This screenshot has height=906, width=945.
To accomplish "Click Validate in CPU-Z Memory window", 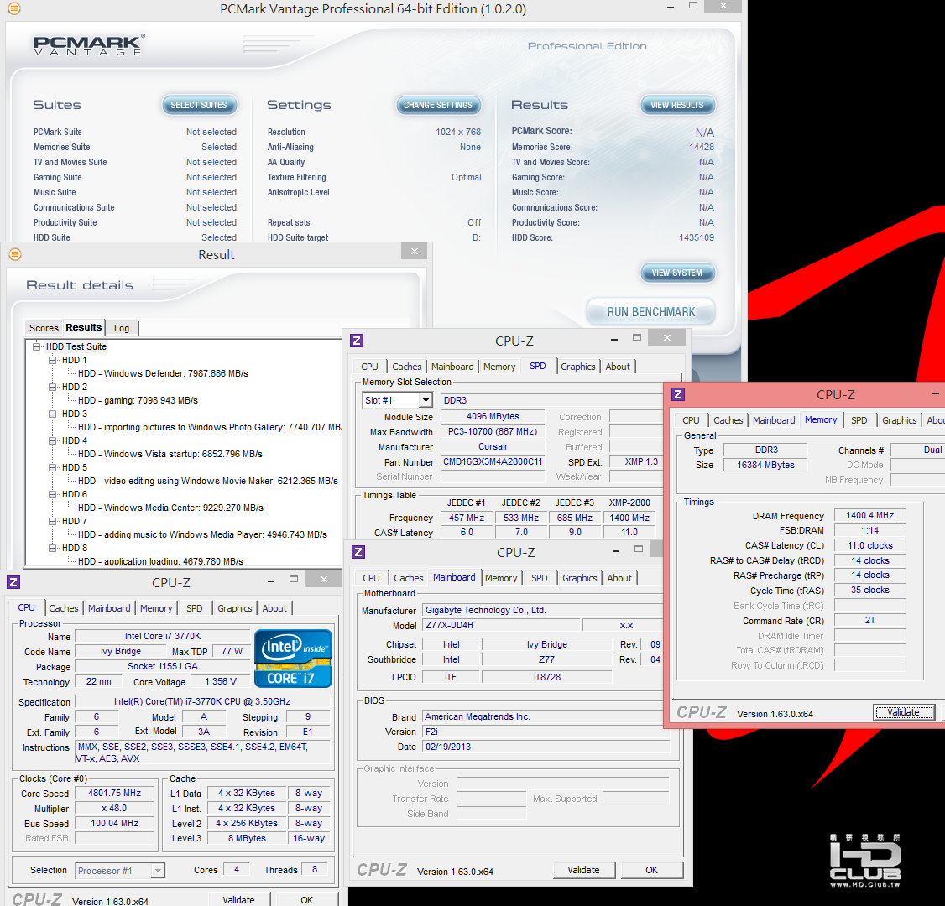I will [903, 712].
